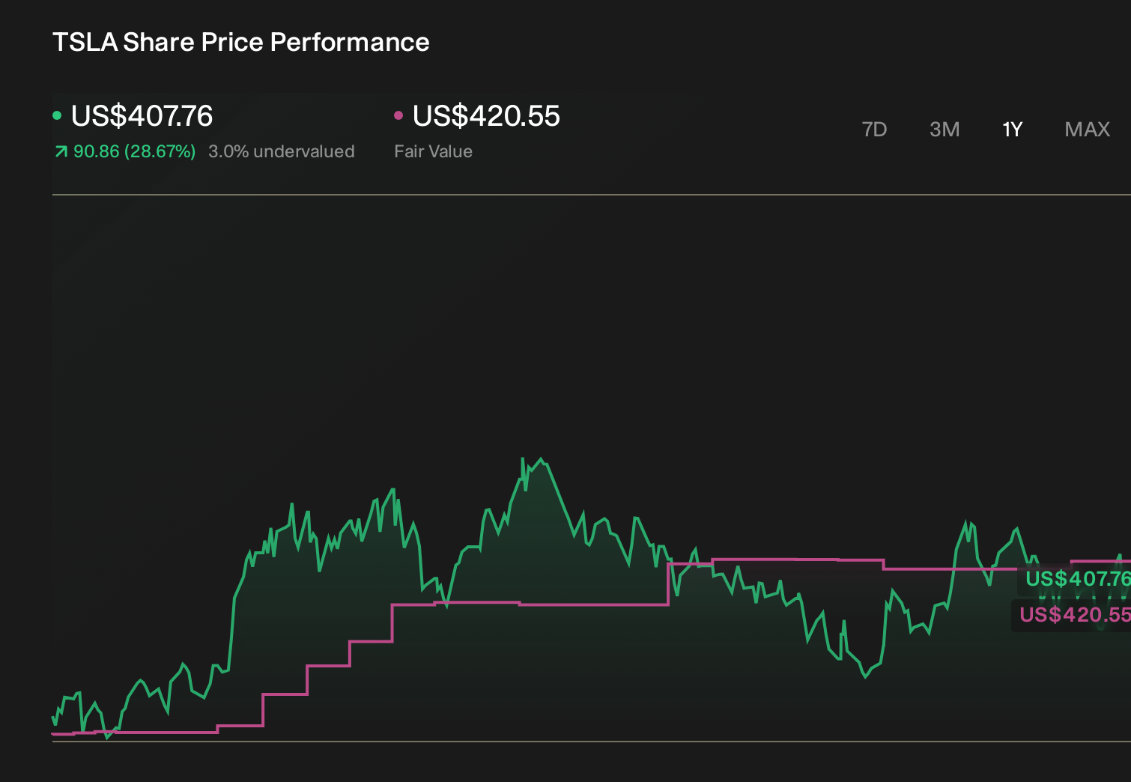The height and width of the screenshot is (782, 1131).
Task: Click the US$407.76 share price value
Action: pyautogui.click(x=142, y=116)
